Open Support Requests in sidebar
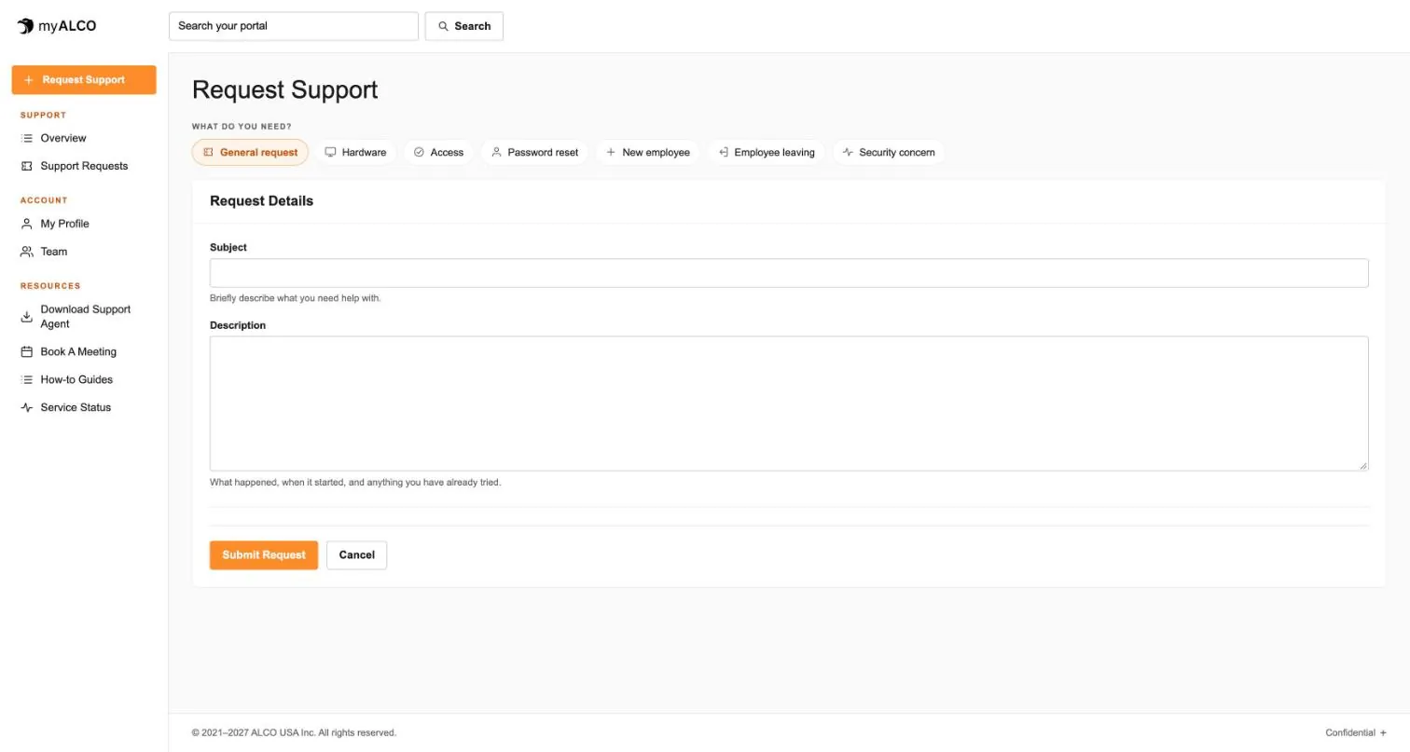Screen dimensions: 1410x752 84,166
